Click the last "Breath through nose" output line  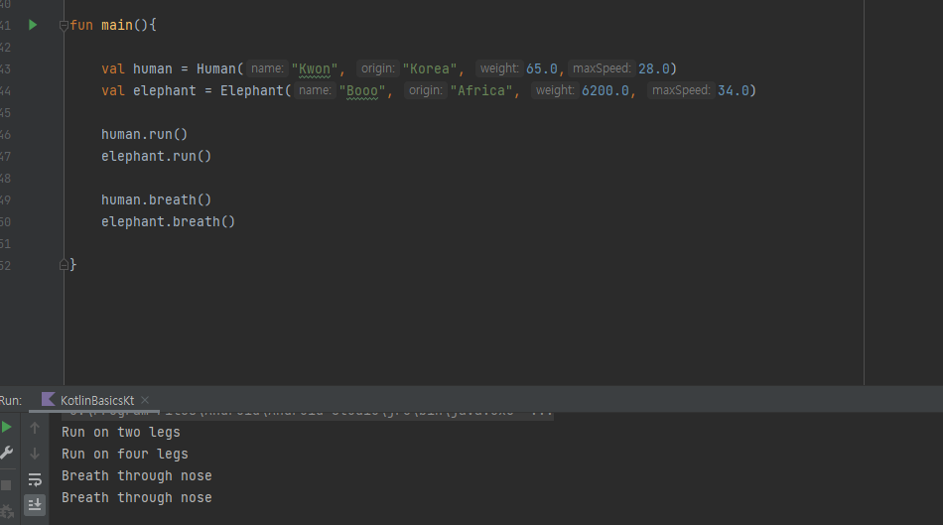pyautogui.click(x=137, y=498)
